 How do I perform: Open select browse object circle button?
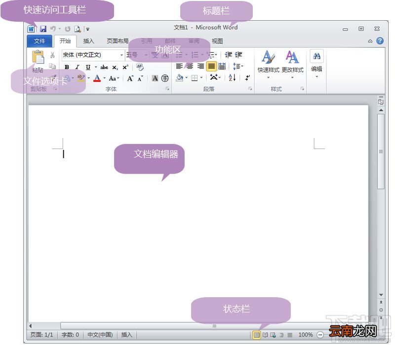(x=381, y=310)
